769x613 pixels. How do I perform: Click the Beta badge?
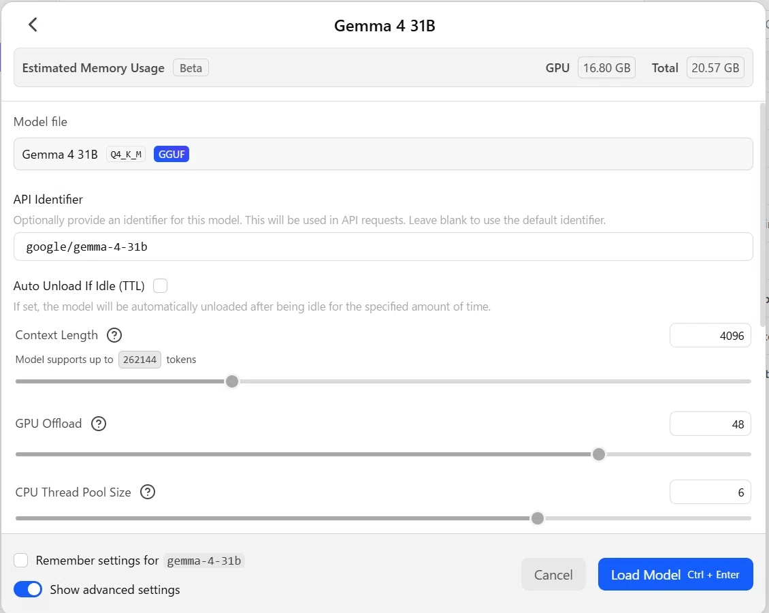point(191,67)
